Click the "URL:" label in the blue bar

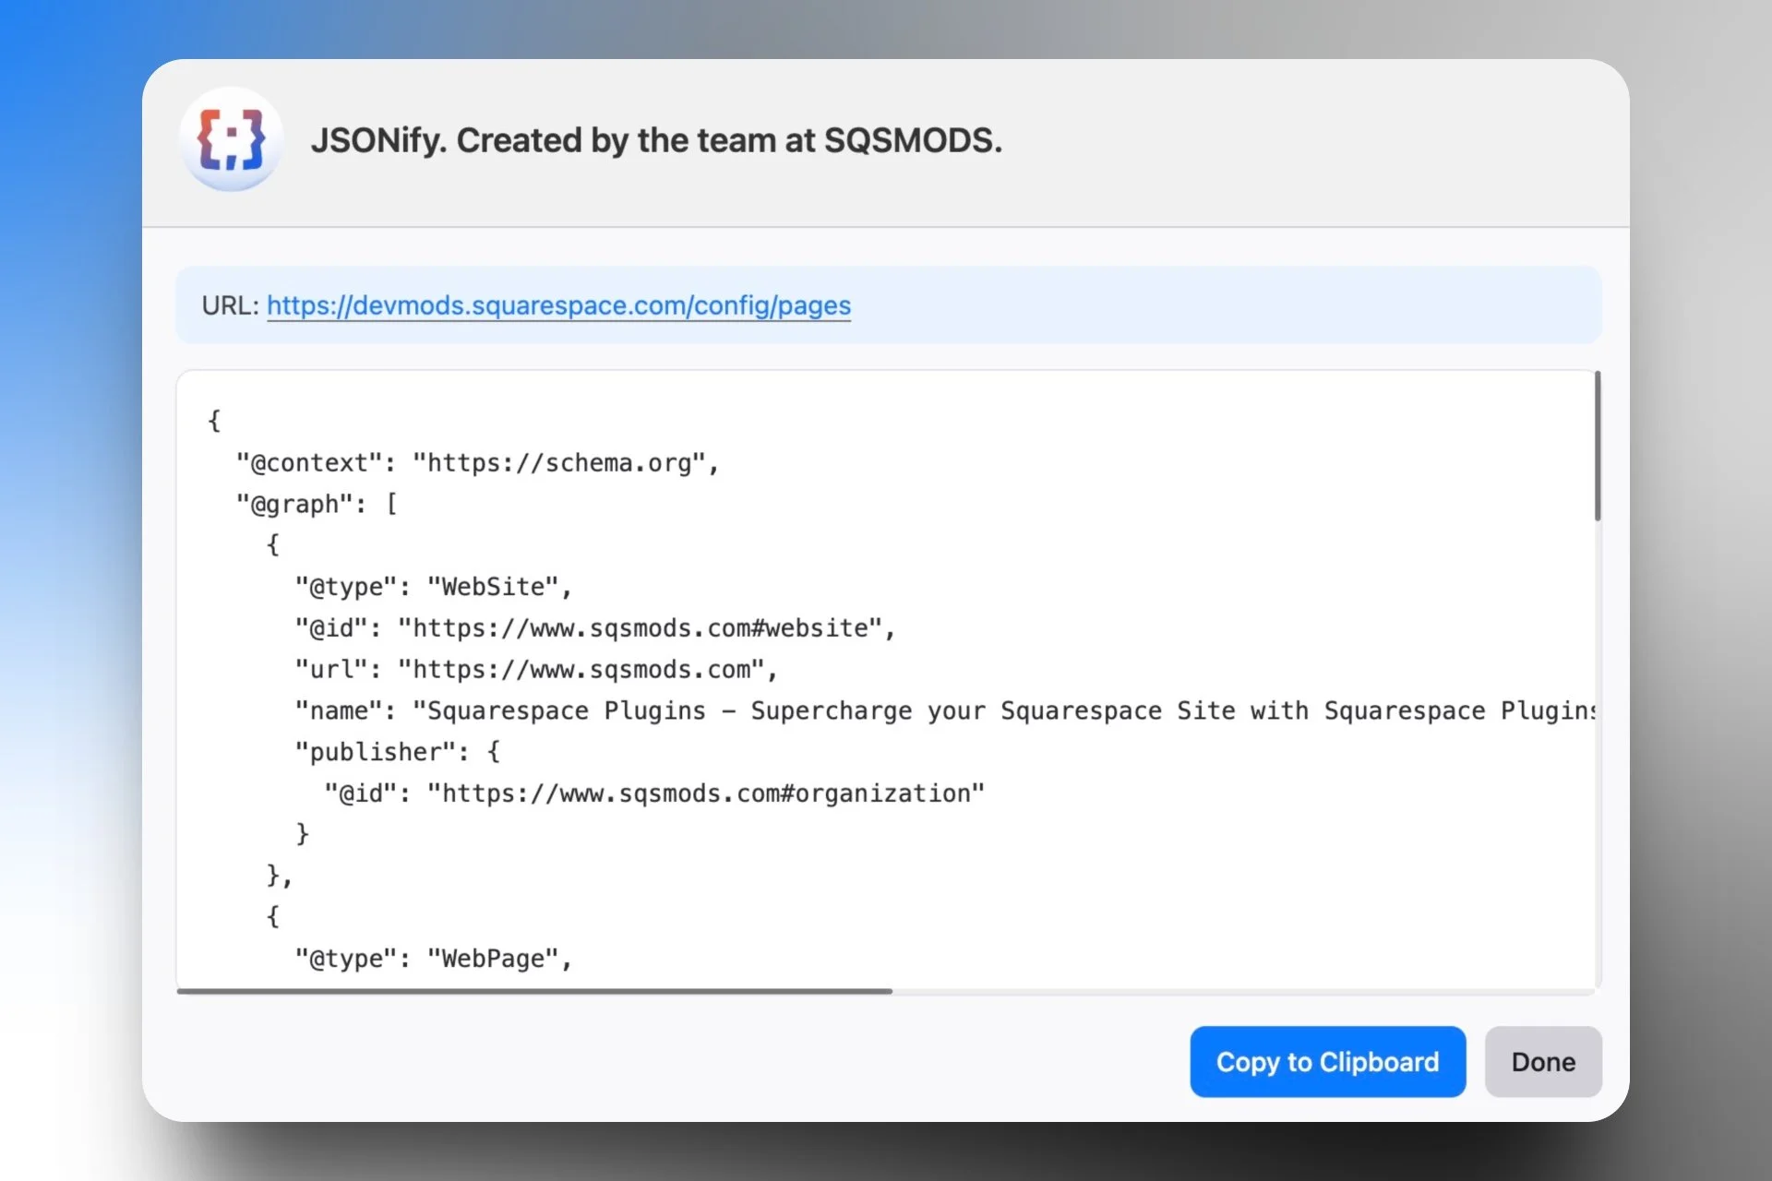230,305
